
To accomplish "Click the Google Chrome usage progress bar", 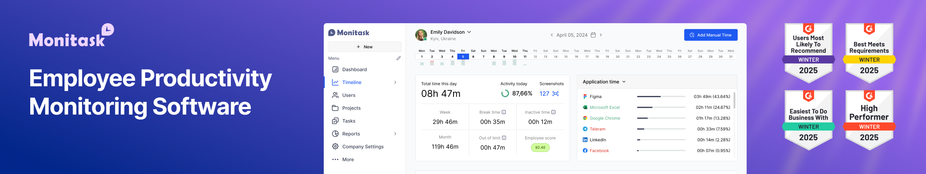I will [x=661, y=118].
